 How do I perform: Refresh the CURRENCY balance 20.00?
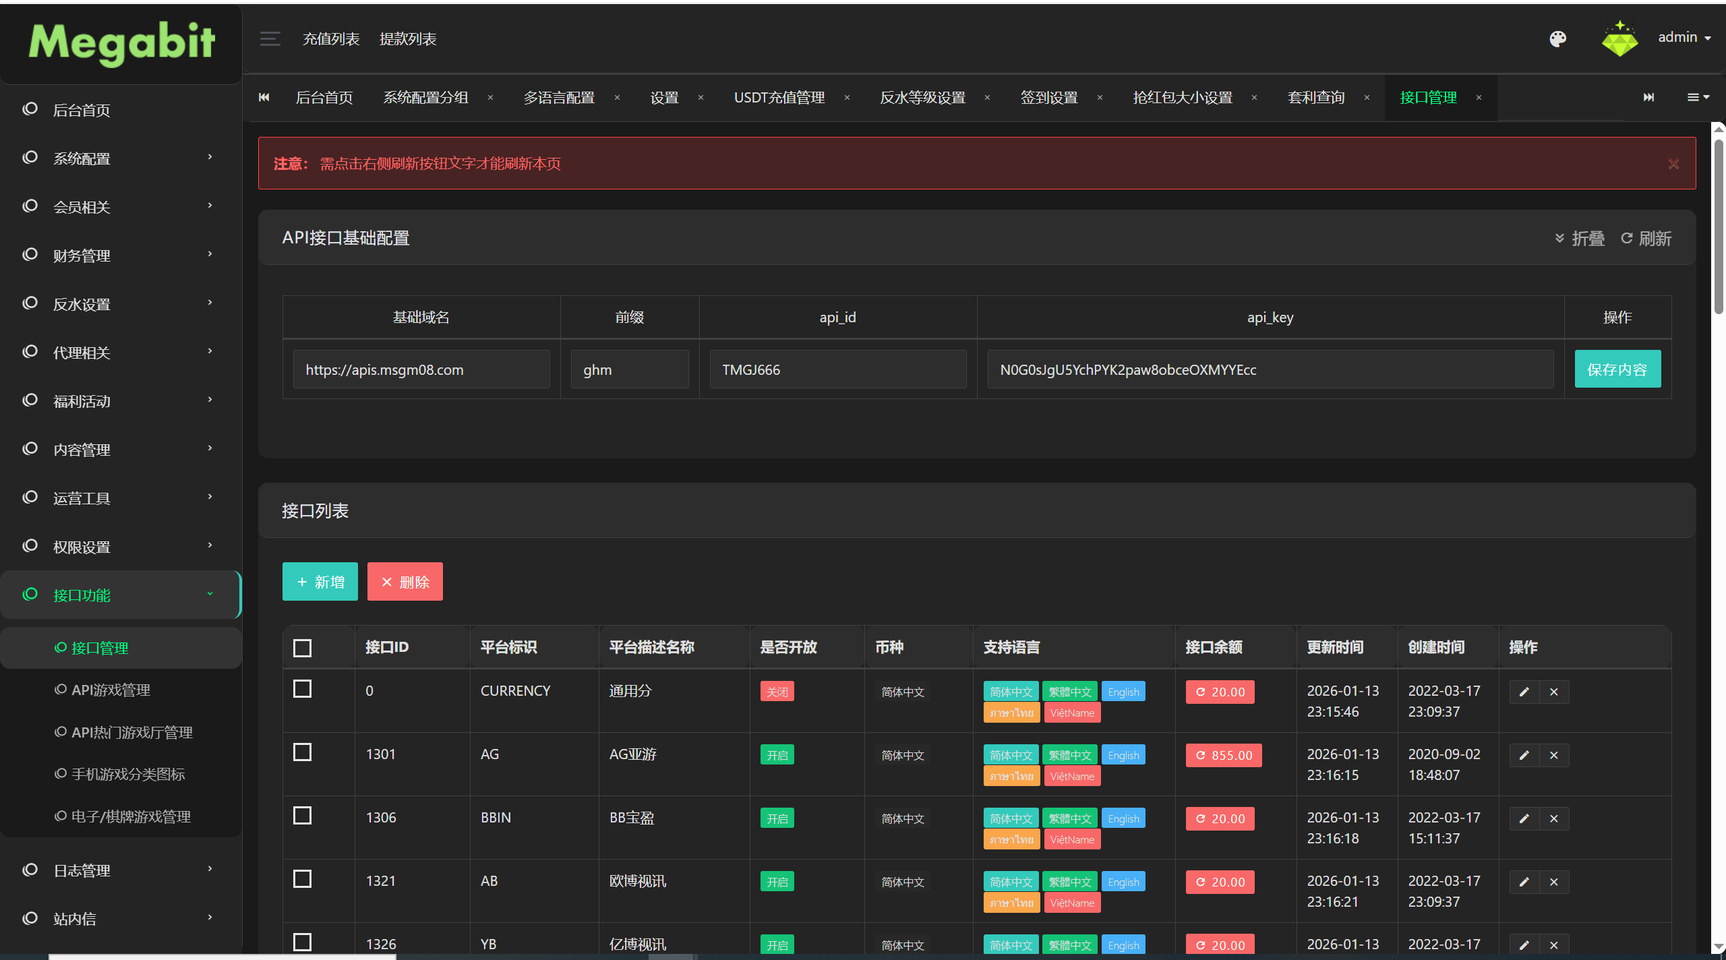coord(1220,692)
